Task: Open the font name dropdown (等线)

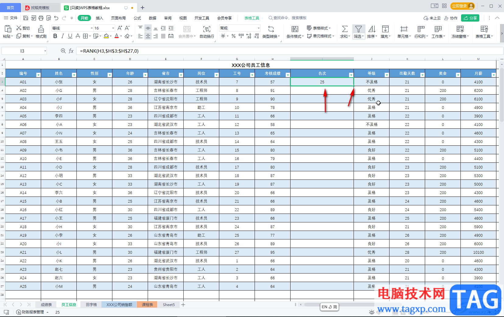Action: tap(92, 28)
